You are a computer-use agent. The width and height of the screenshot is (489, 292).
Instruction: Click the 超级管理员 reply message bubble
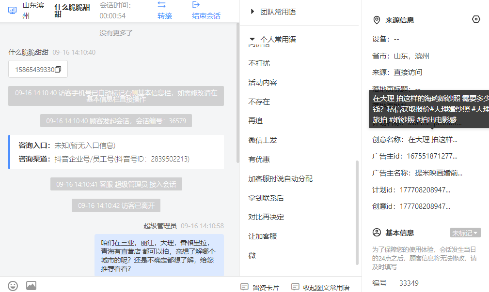coord(159,255)
